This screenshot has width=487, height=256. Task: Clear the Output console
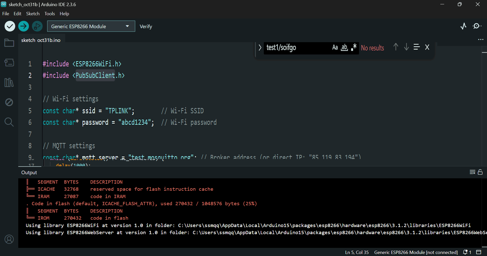click(472, 172)
